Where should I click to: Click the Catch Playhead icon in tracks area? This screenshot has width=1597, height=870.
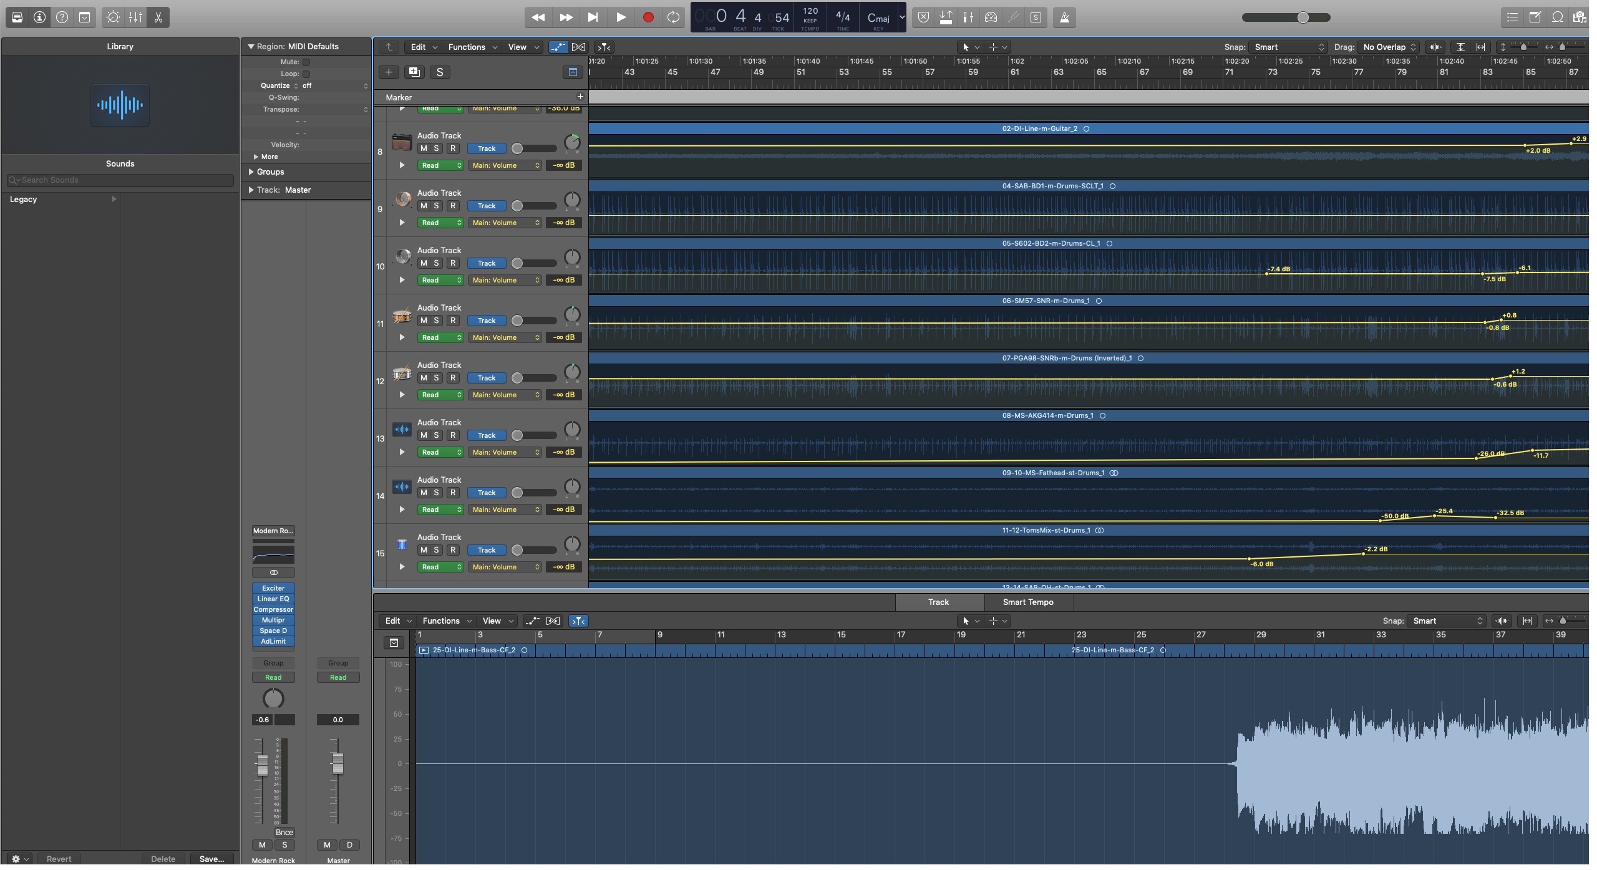pos(604,47)
